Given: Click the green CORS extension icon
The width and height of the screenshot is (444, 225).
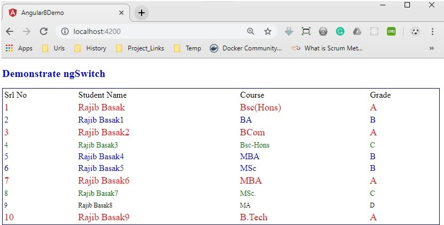Looking at the screenshot, I should 391,31.
